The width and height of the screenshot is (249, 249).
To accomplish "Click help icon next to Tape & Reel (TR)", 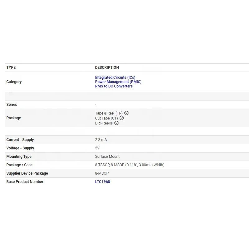I will [x=126, y=113].
